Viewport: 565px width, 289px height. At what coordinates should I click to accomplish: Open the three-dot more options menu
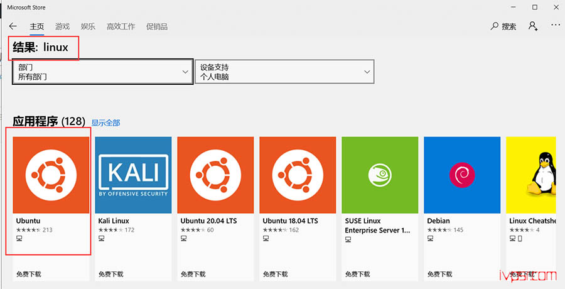[x=556, y=25]
